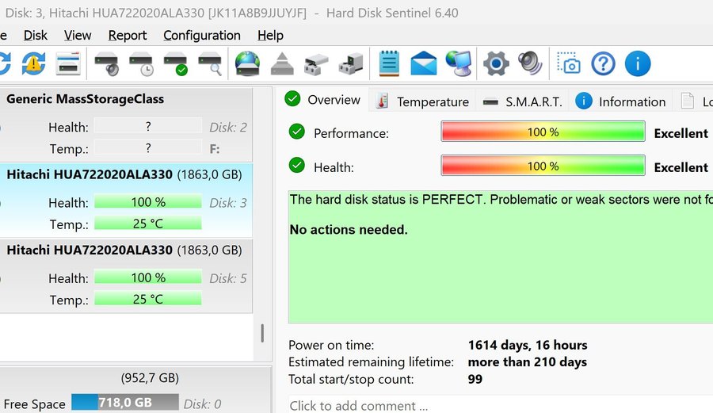Image resolution: width=713 pixels, height=413 pixels.
Task: Click the blue envelope e-mail icon
Action: click(x=424, y=63)
